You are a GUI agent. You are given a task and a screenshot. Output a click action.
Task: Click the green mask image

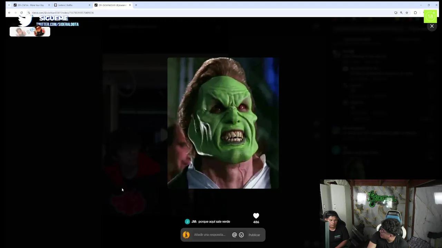(223, 123)
